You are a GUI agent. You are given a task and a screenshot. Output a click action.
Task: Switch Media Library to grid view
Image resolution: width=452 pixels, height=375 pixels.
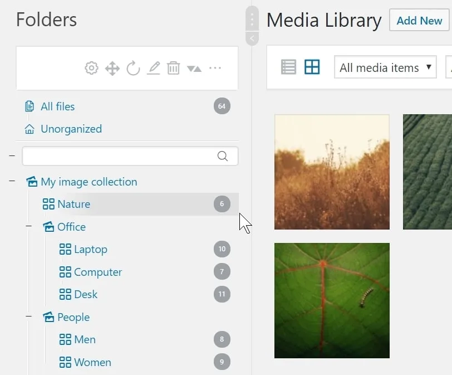pyautogui.click(x=312, y=66)
